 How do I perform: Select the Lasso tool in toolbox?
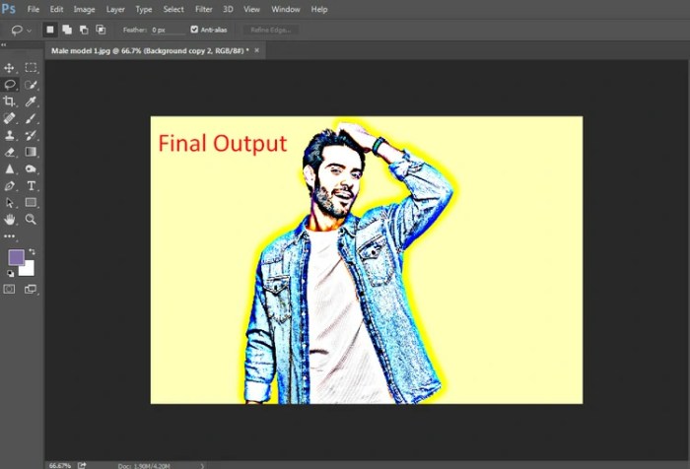10,85
